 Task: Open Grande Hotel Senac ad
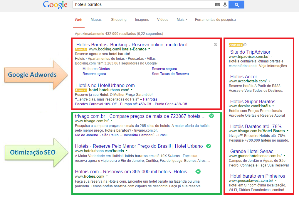tap(252, 151)
